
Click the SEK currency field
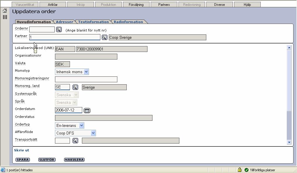pos(62,64)
